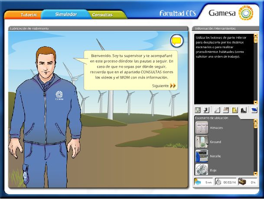Click the info panel scrollbar thumb

[255, 40]
